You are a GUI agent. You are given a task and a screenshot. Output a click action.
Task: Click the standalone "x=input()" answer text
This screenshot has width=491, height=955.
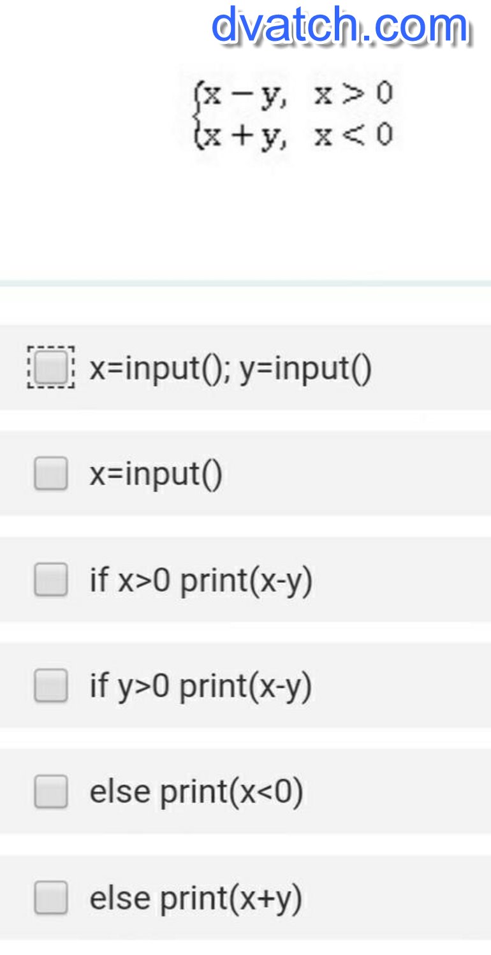[x=156, y=474]
